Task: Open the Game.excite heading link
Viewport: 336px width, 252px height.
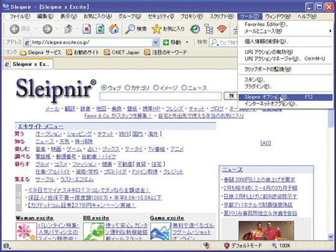Action: click(167, 218)
